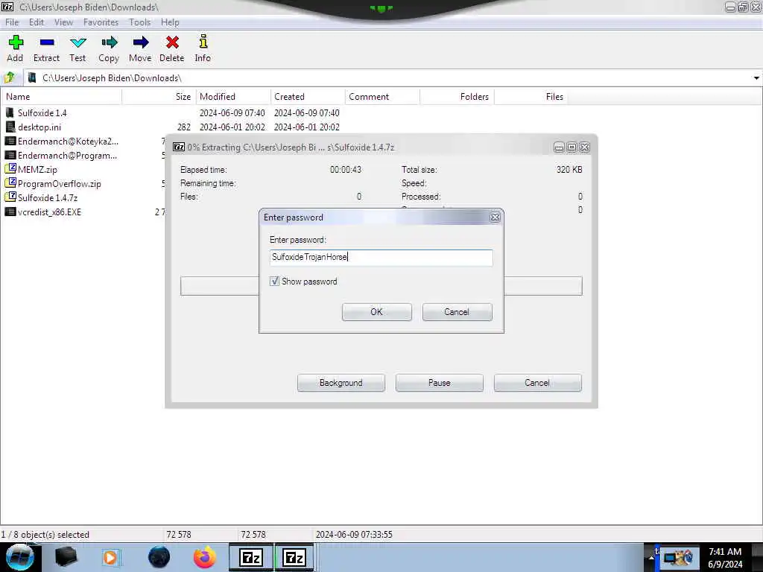Click the status bar object selection text
Image resolution: width=763 pixels, height=572 pixels.
click(x=45, y=535)
